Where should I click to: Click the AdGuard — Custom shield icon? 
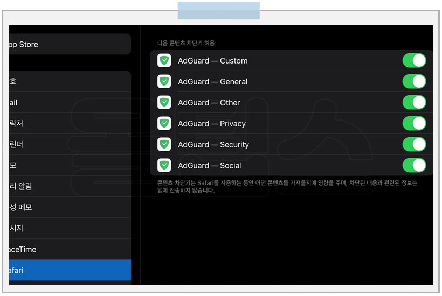tap(164, 60)
